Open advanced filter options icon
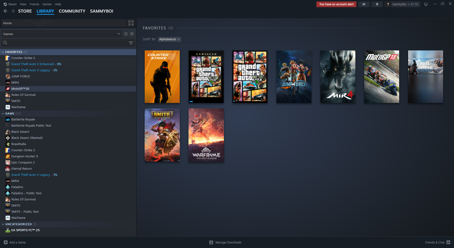 pos(131,43)
